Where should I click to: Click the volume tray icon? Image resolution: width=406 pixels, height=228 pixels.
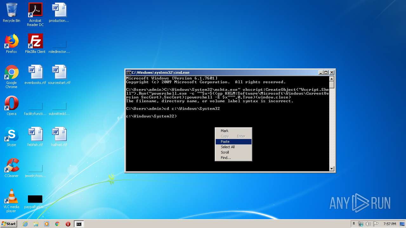pos(368,224)
